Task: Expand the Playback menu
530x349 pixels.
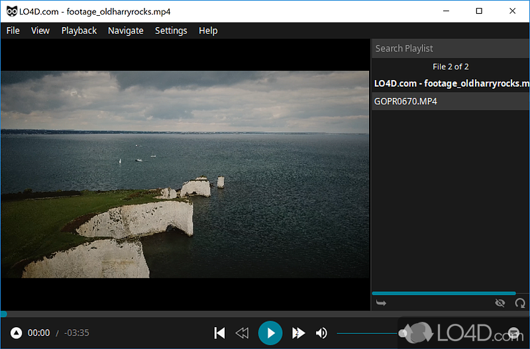Action: pyautogui.click(x=79, y=30)
